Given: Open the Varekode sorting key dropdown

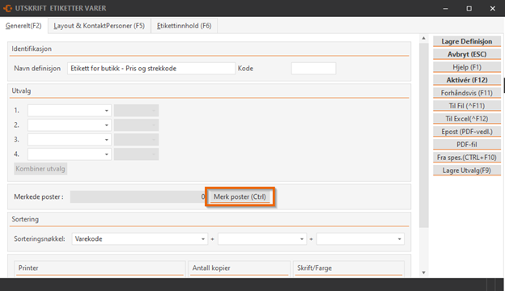Looking at the screenshot, I should [x=139, y=238].
